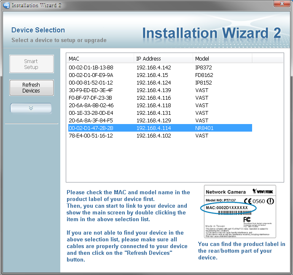Click IP address 192.168.4.102
The image size is (293, 275).
coord(154,136)
